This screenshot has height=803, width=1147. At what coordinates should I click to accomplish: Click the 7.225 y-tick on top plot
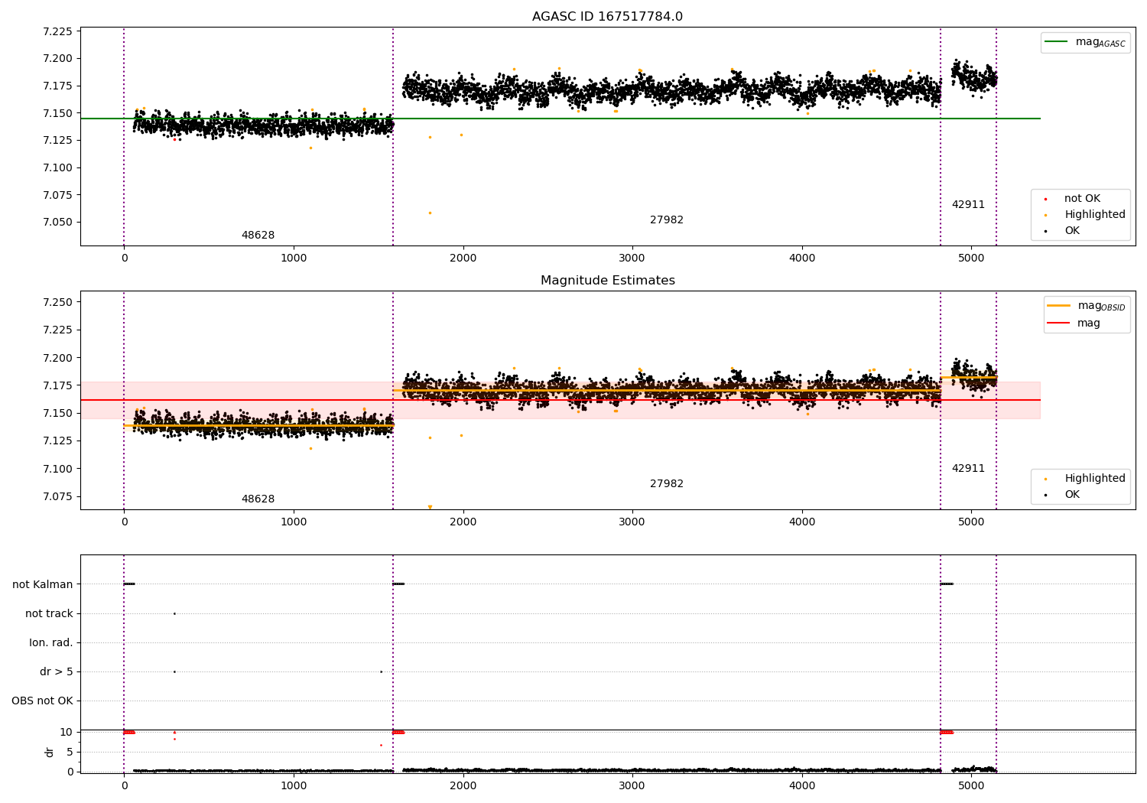[x=57, y=31]
